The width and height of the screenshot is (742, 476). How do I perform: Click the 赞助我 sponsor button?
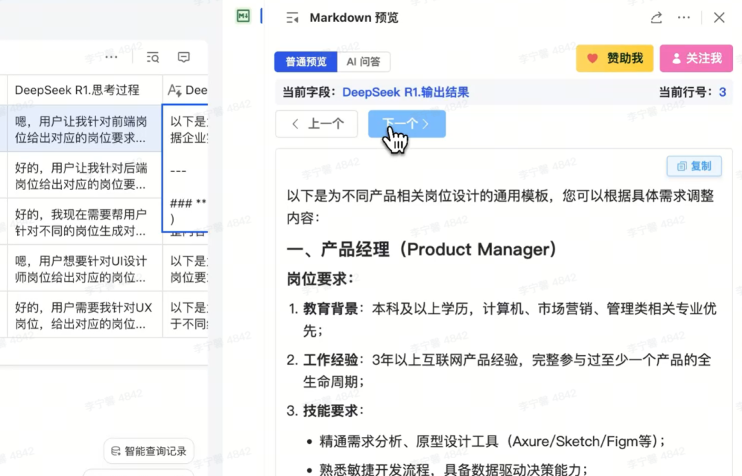[615, 58]
